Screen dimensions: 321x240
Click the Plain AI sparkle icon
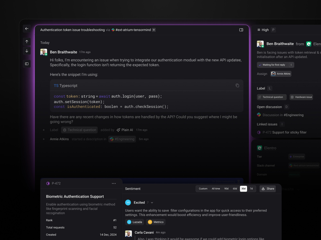tap(118, 130)
